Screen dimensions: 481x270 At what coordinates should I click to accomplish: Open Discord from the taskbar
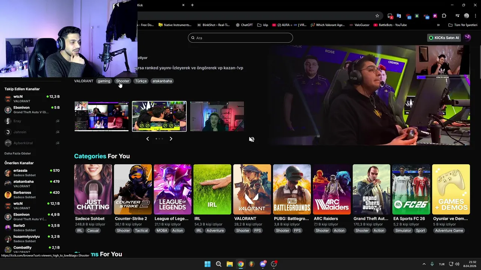pos(263,264)
